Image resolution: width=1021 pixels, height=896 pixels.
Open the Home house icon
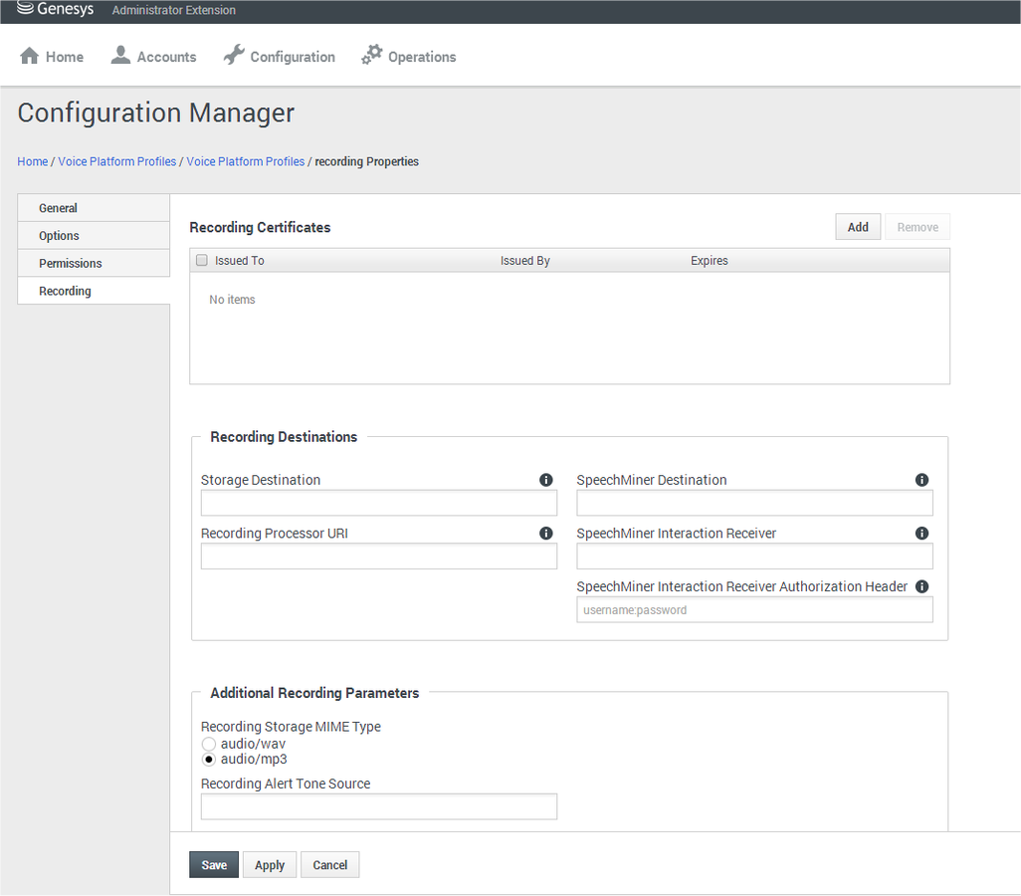coord(29,56)
